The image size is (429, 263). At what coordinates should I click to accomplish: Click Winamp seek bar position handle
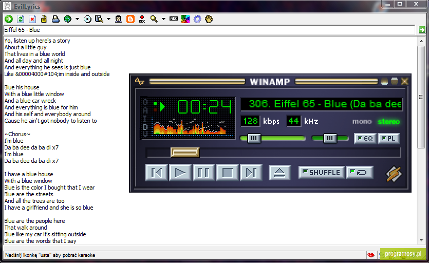point(185,152)
